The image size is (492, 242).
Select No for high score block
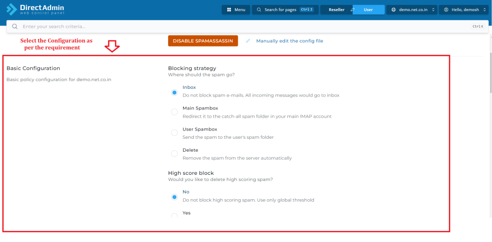point(174,197)
